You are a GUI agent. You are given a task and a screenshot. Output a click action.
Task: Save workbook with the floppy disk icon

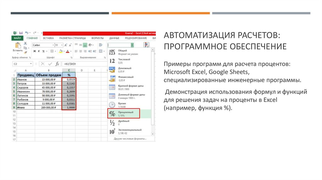coord(21,33)
